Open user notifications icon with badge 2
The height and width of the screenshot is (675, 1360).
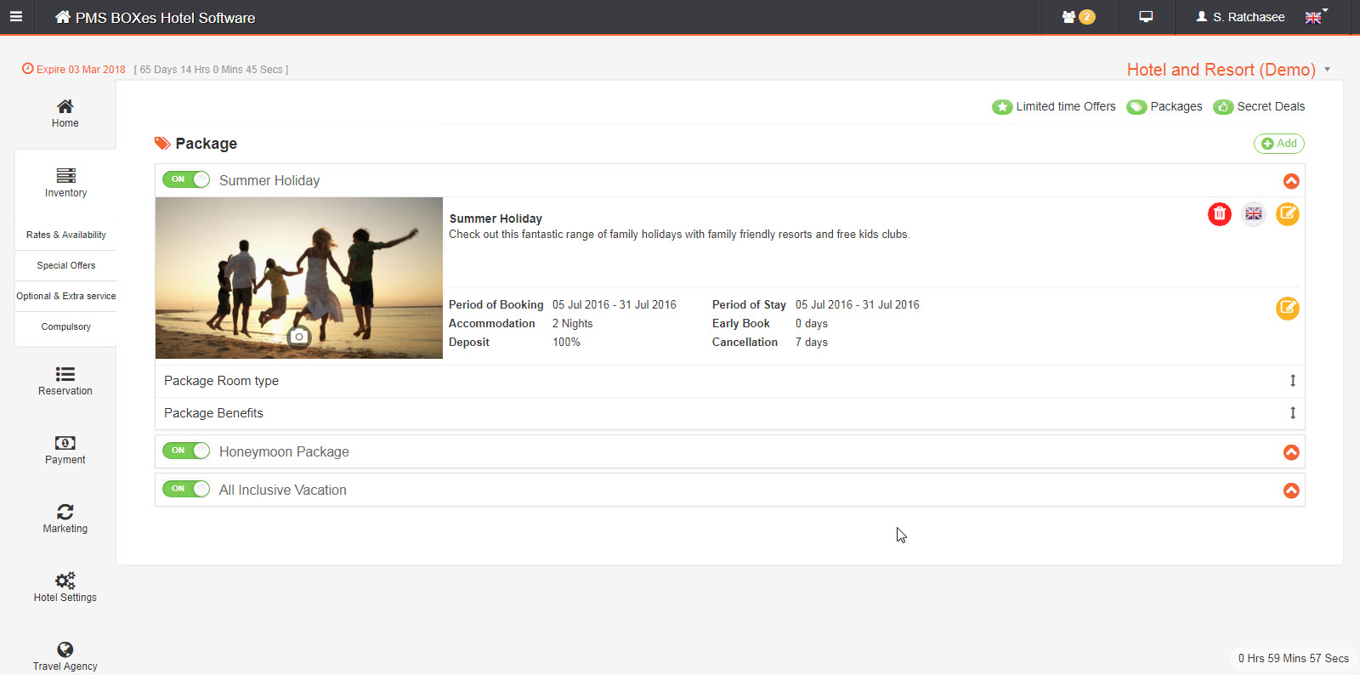click(1078, 17)
